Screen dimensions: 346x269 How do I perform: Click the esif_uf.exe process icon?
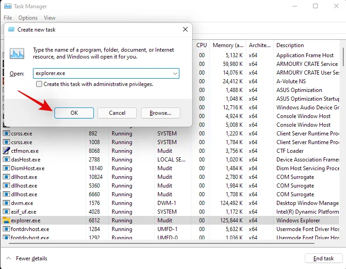click(6, 212)
